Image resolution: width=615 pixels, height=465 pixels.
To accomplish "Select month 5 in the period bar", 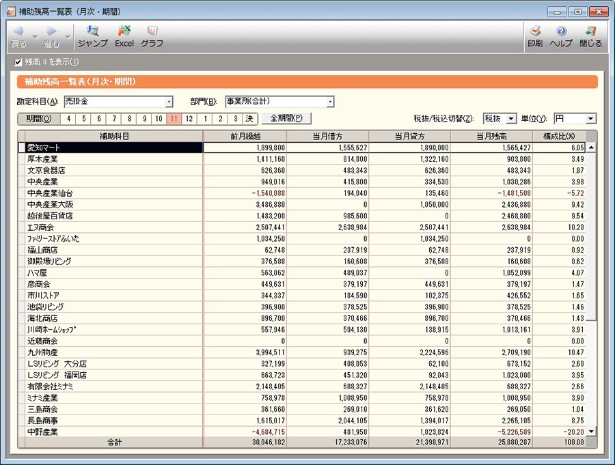I will 83,118.
